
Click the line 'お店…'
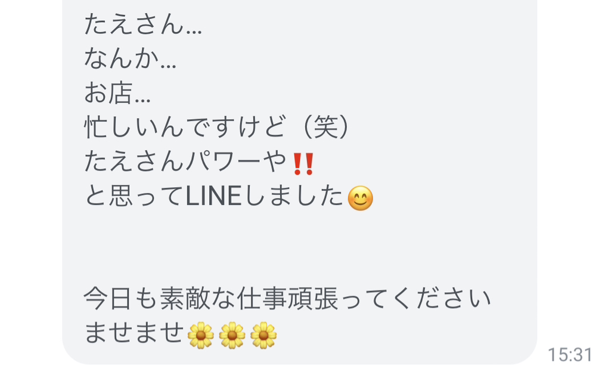(x=117, y=93)
